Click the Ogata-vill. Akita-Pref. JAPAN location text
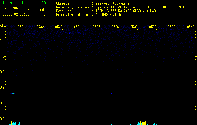This screenshot has height=125, width=197. (140, 7)
